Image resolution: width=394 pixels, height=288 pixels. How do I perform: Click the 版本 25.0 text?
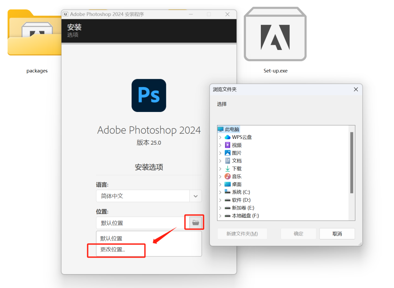coord(149,143)
